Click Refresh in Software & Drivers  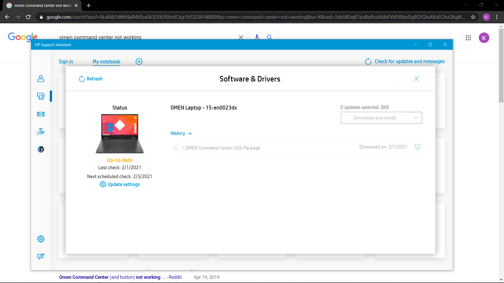coord(91,79)
